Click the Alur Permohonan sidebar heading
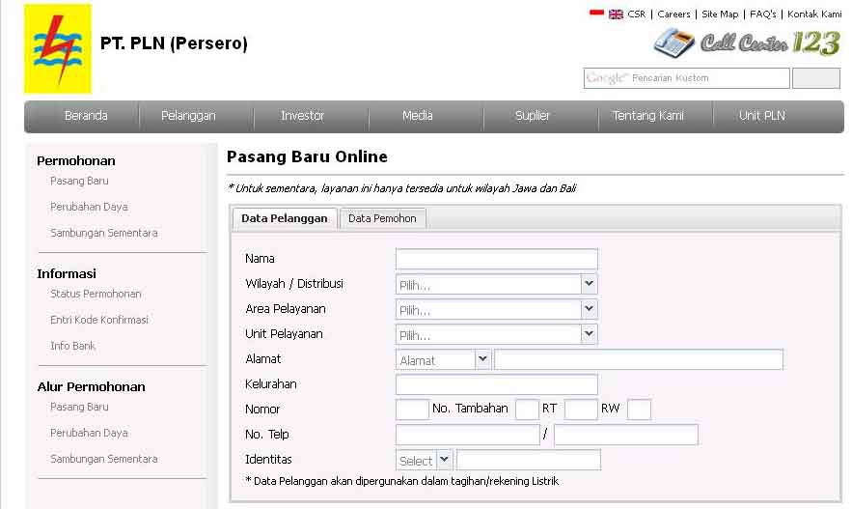Screen dimensions: 852x509 coord(92,387)
